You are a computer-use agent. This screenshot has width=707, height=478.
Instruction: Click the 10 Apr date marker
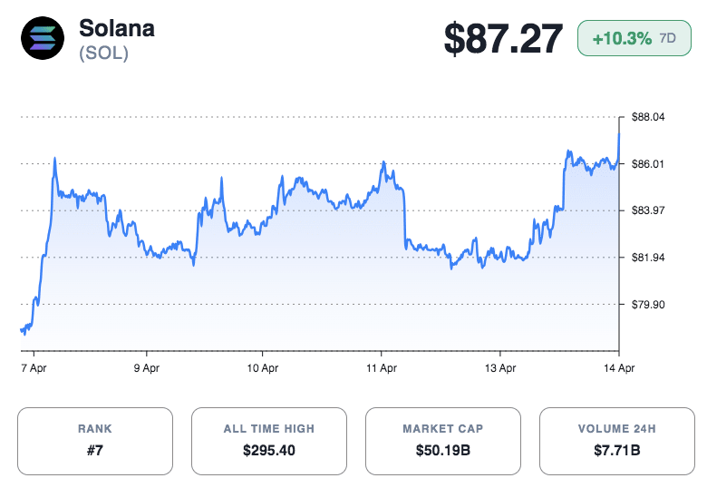pyautogui.click(x=262, y=369)
